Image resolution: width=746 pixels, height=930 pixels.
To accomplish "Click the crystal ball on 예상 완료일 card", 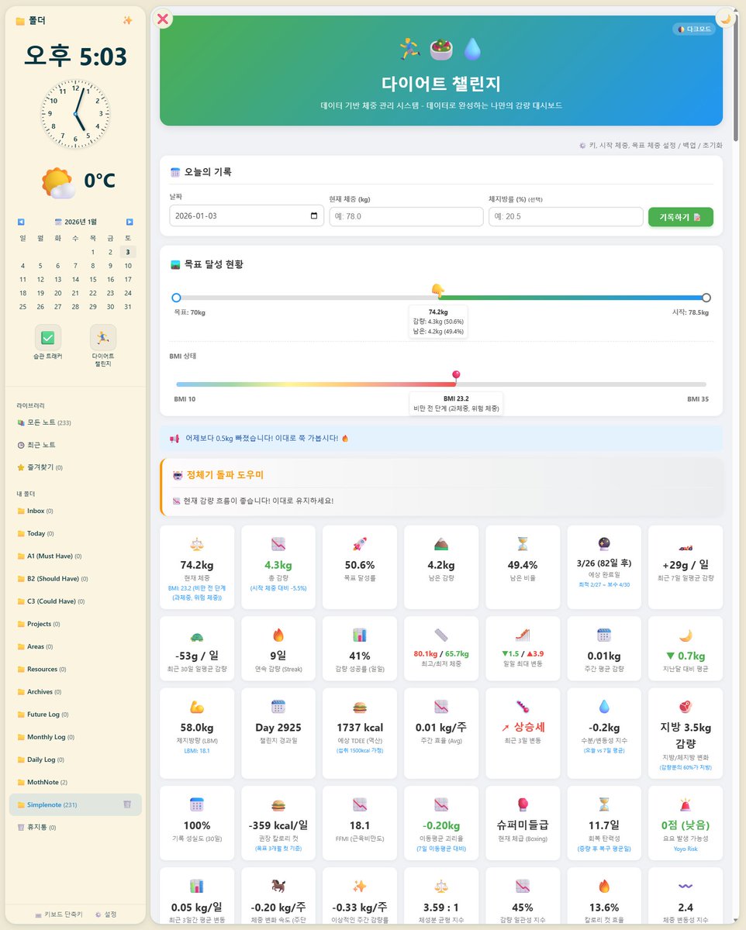I will click(604, 544).
